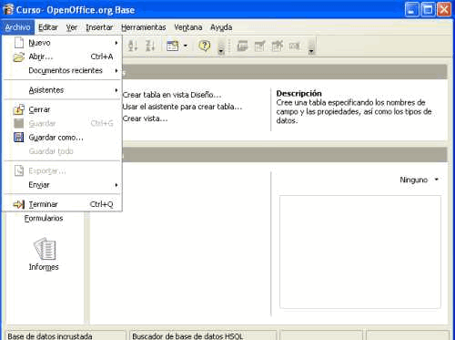Click the Informes label in sidebar
Viewport: 455px width, 340px height.
point(44,267)
